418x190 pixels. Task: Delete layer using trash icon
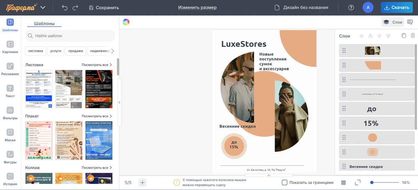[x=413, y=36]
